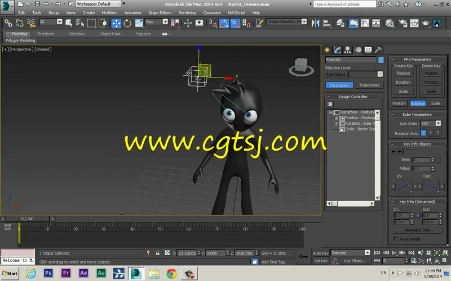Screen dimensions: 451x281
Task: Click the Play Animation button
Action: (x=394, y=252)
